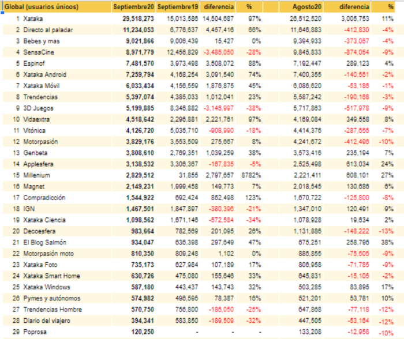Click the 3D Juegos cell
The height and width of the screenshot is (339, 404).
pyautogui.click(x=38, y=108)
